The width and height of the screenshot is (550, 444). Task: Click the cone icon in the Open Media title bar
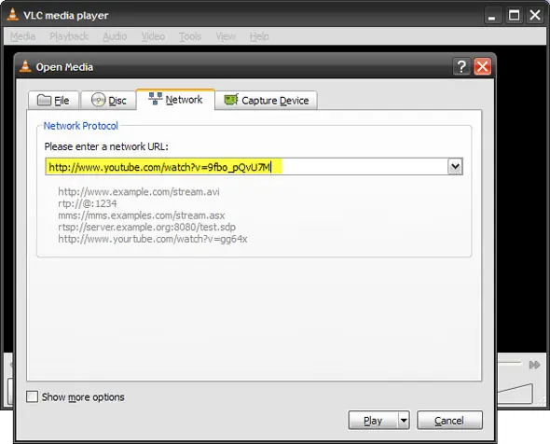[x=25, y=66]
